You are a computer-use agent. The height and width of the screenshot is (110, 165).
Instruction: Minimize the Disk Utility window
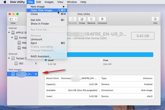tap(14, 14)
